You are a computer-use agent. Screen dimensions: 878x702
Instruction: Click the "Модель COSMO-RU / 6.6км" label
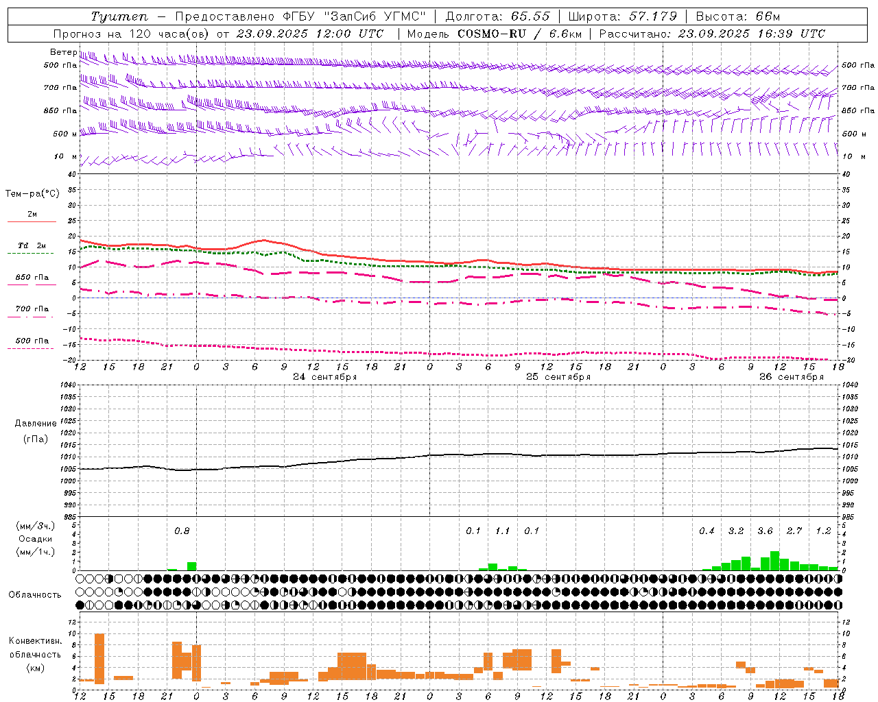[494, 34]
